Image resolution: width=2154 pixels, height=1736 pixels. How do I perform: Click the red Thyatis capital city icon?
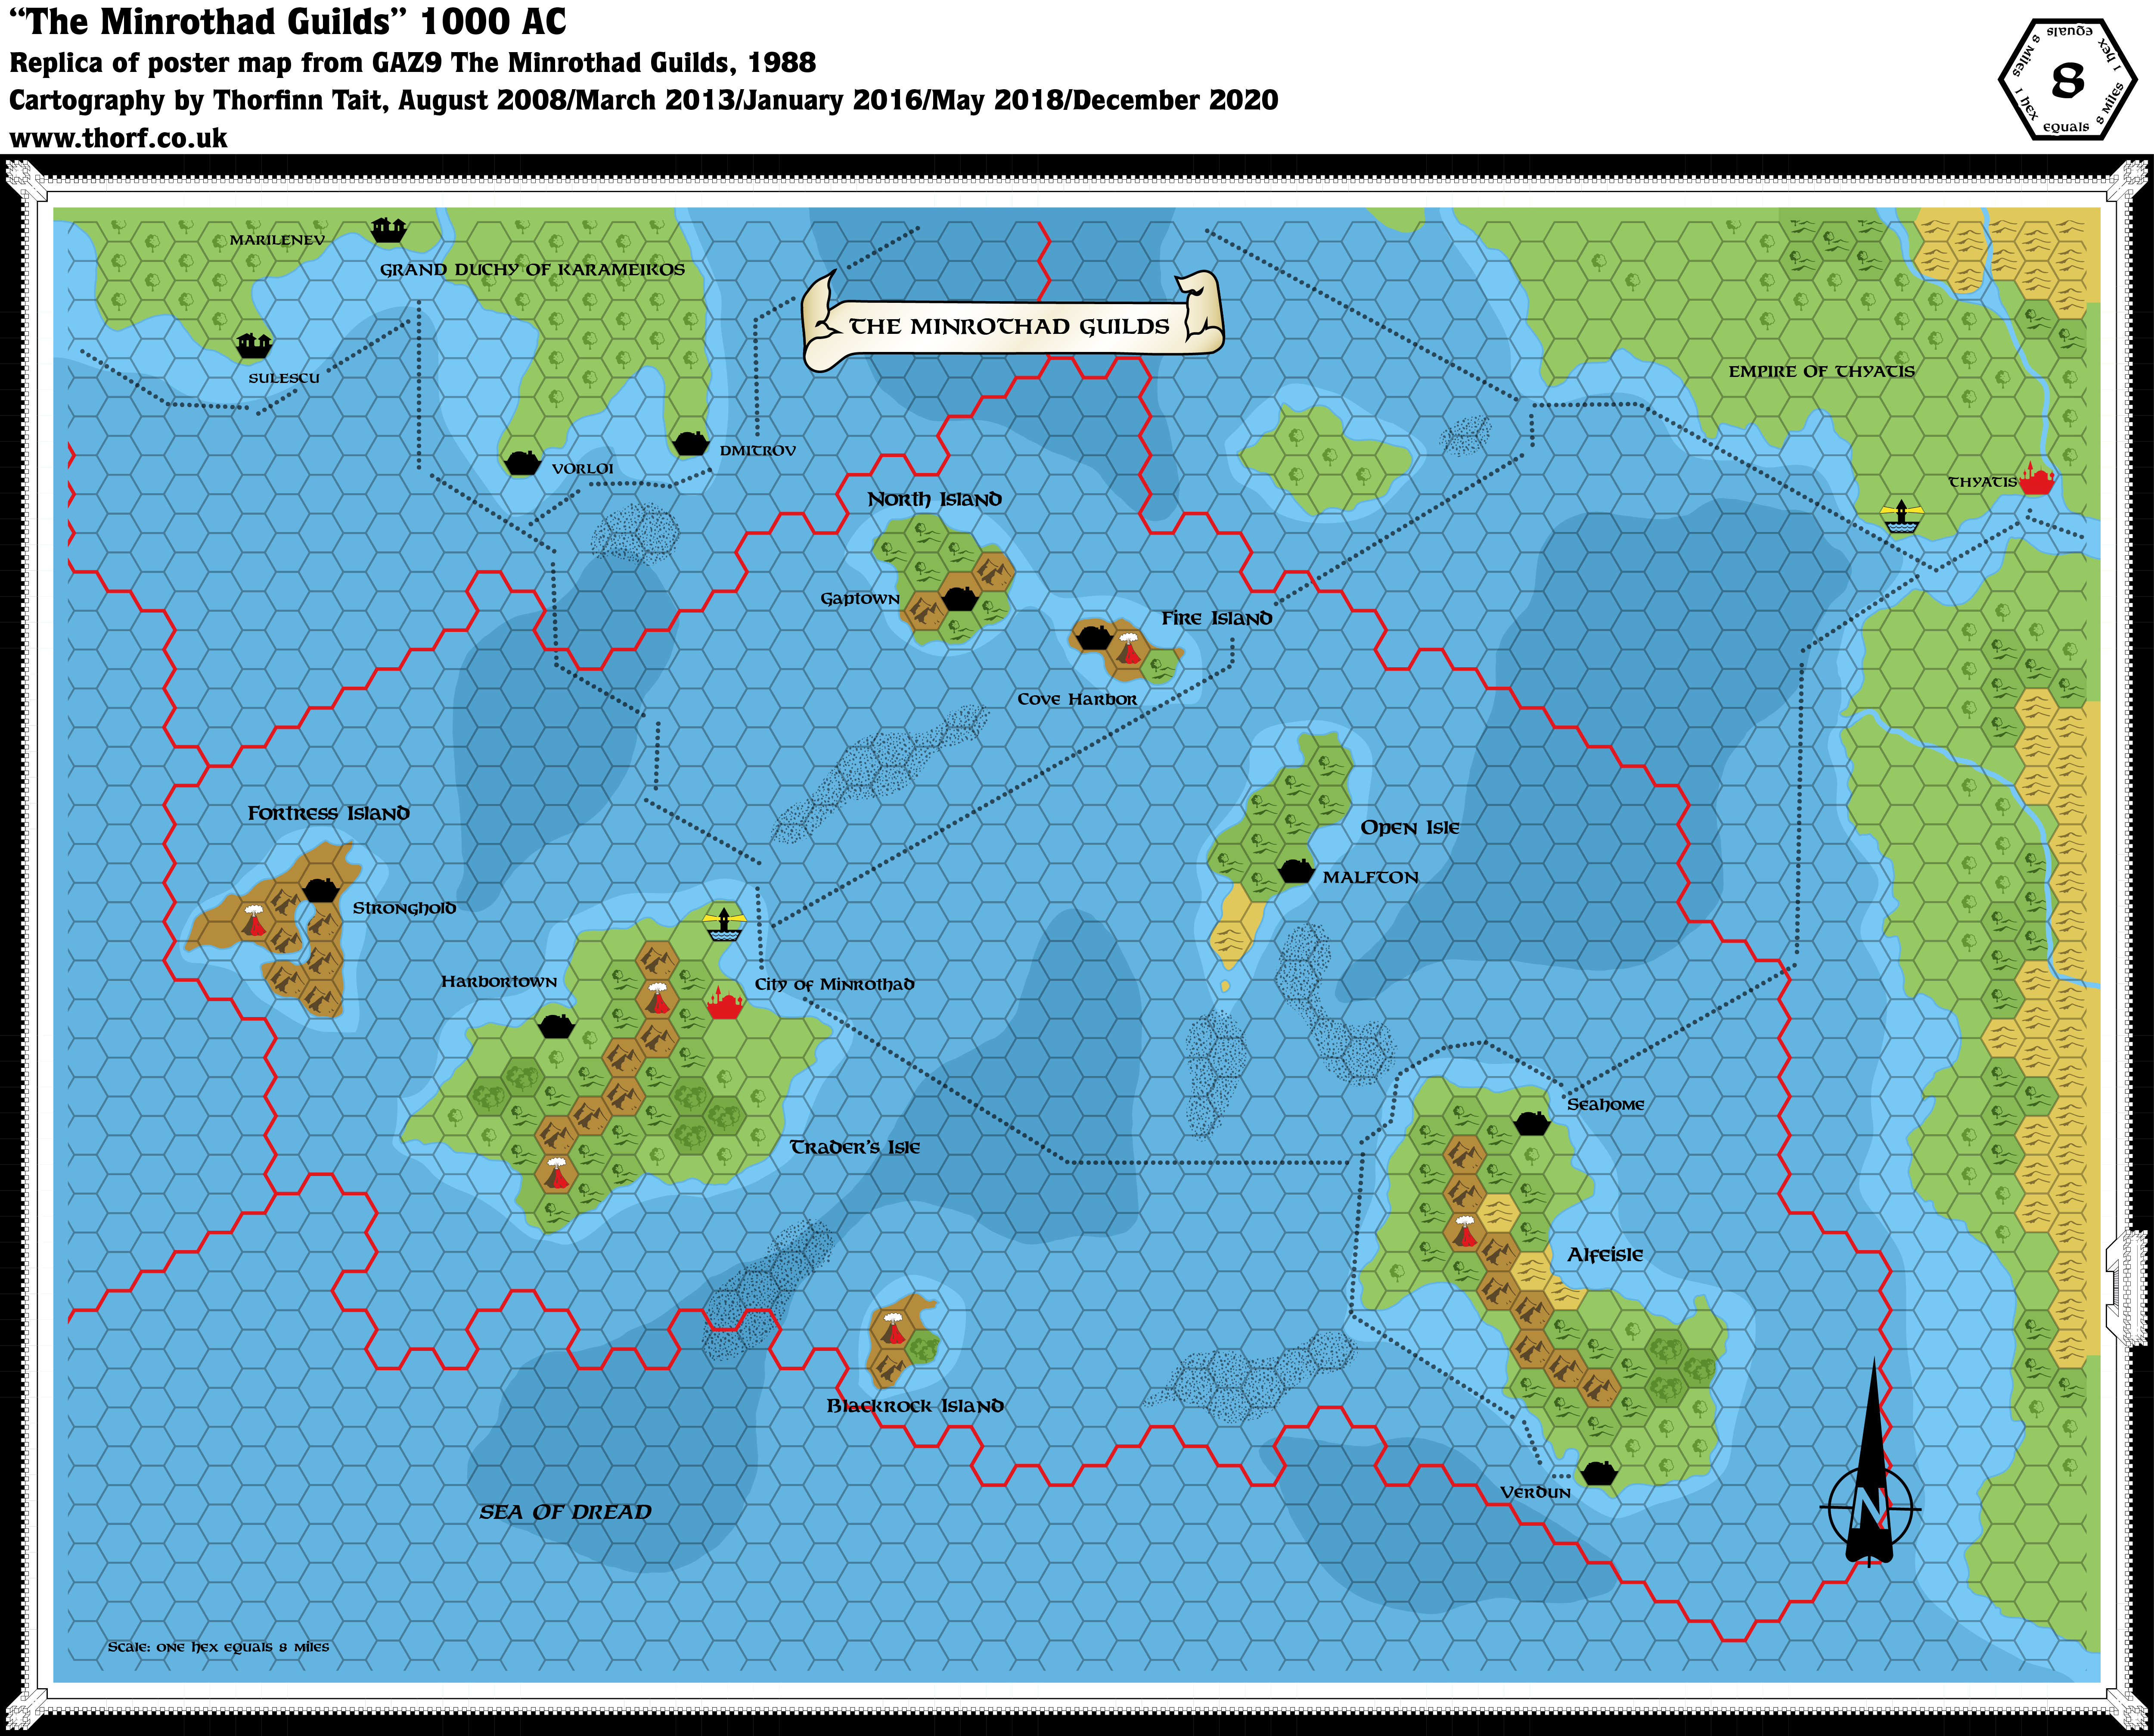click(x=2036, y=480)
